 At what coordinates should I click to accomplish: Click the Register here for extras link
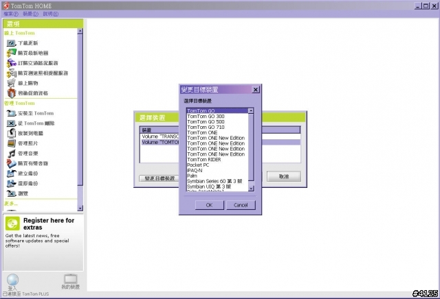coord(49,224)
